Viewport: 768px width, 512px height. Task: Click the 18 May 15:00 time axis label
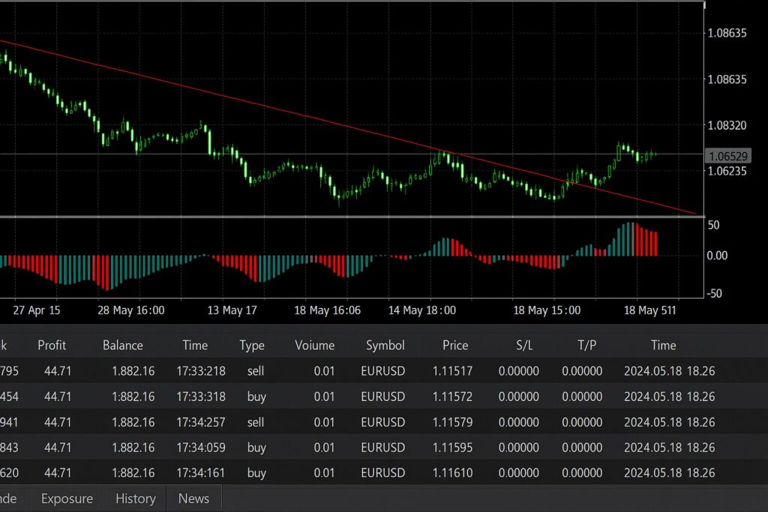coord(546,310)
